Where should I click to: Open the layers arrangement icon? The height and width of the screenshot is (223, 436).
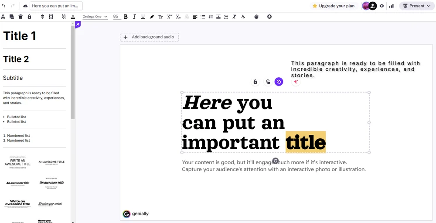tap(42, 17)
